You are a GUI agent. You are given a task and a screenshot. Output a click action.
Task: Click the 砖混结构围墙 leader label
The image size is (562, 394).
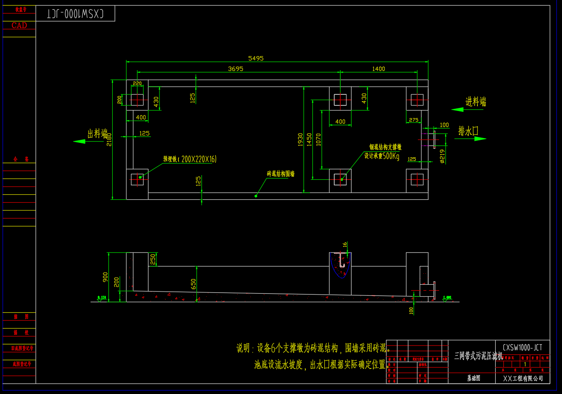tap(281, 174)
